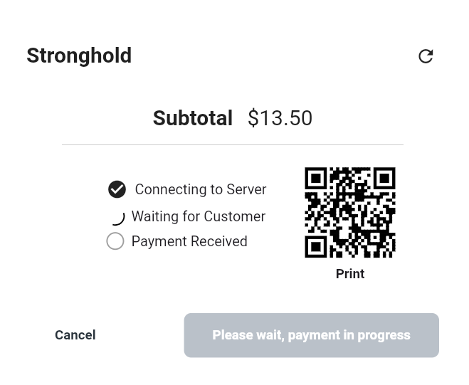Click the divider line under the subtotal
Viewport: 469px width, 385px height.
232,144
